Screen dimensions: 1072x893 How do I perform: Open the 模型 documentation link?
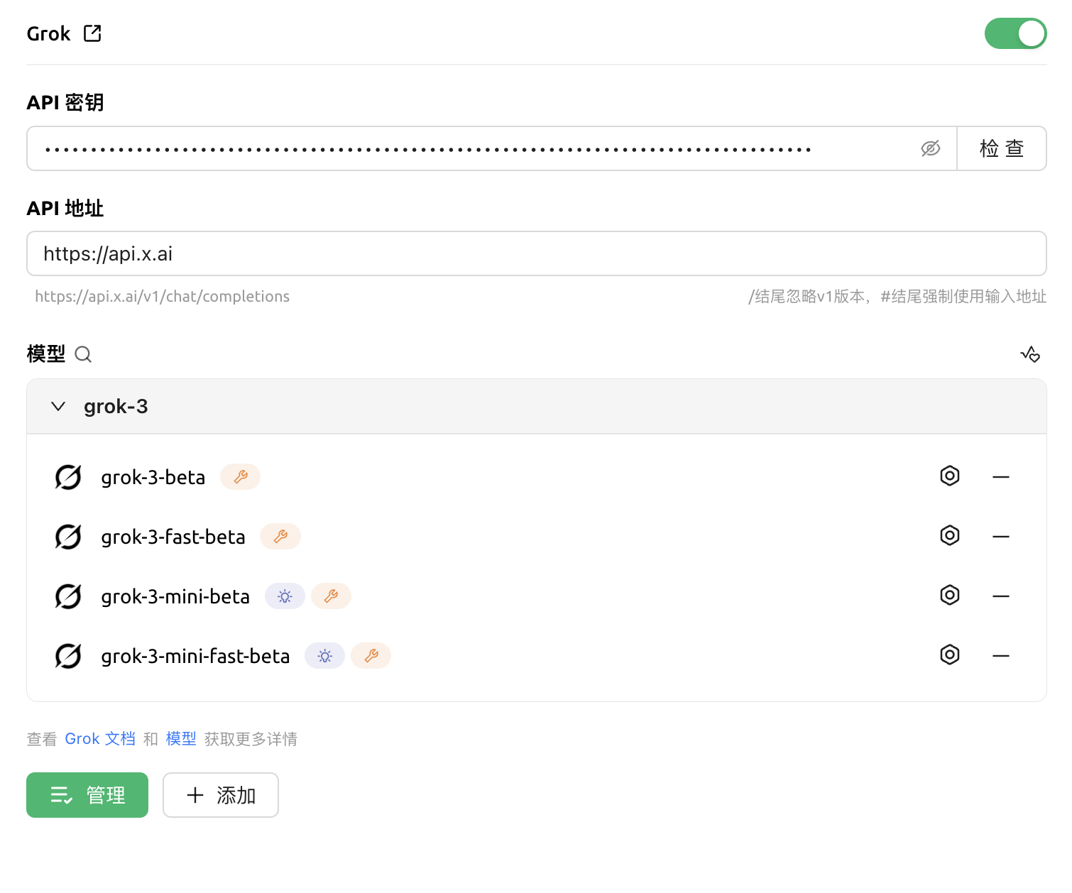(x=181, y=738)
